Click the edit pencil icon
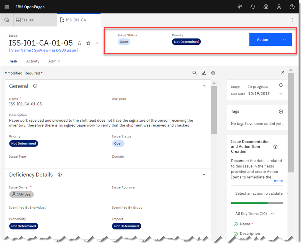Image resolution: width=303 pixels, height=249 pixels. tap(204, 73)
